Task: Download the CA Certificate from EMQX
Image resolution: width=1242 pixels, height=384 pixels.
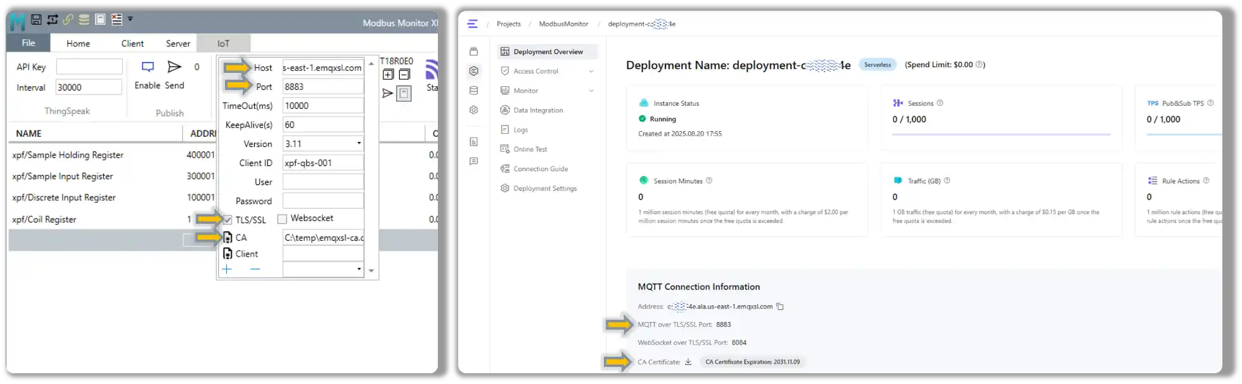Action: coord(688,362)
